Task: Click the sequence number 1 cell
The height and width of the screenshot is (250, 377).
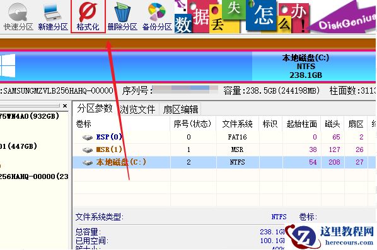Action: (x=188, y=149)
